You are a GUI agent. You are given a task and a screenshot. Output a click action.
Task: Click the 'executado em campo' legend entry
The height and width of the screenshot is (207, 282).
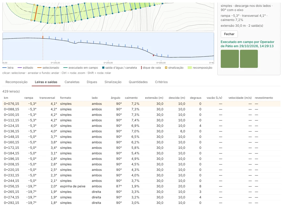pyautogui.click(x=81, y=68)
